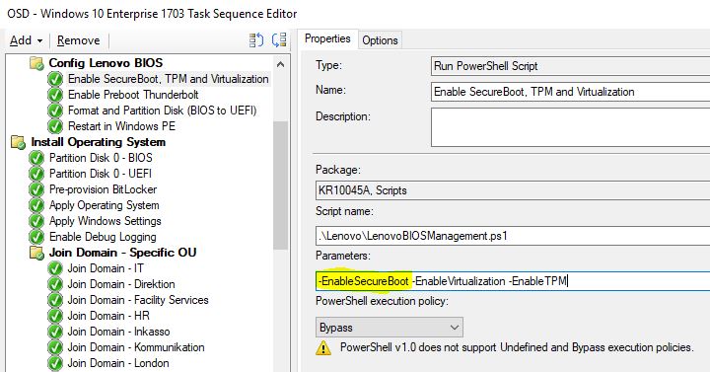Image resolution: width=710 pixels, height=372 pixels.
Task: Select the Install Operating System group
Action: click(99, 142)
